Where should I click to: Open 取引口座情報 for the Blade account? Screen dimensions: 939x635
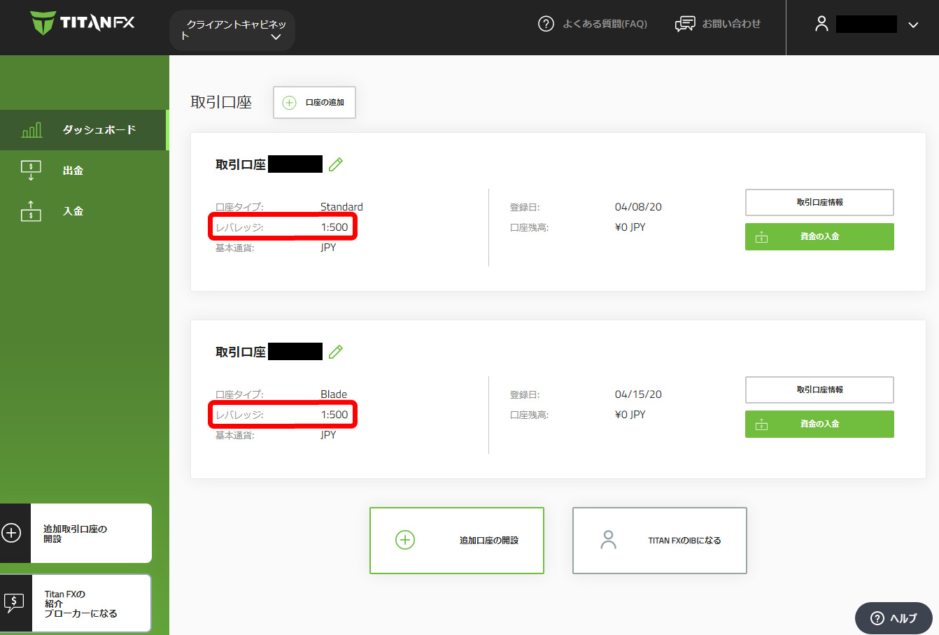(x=819, y=390)
